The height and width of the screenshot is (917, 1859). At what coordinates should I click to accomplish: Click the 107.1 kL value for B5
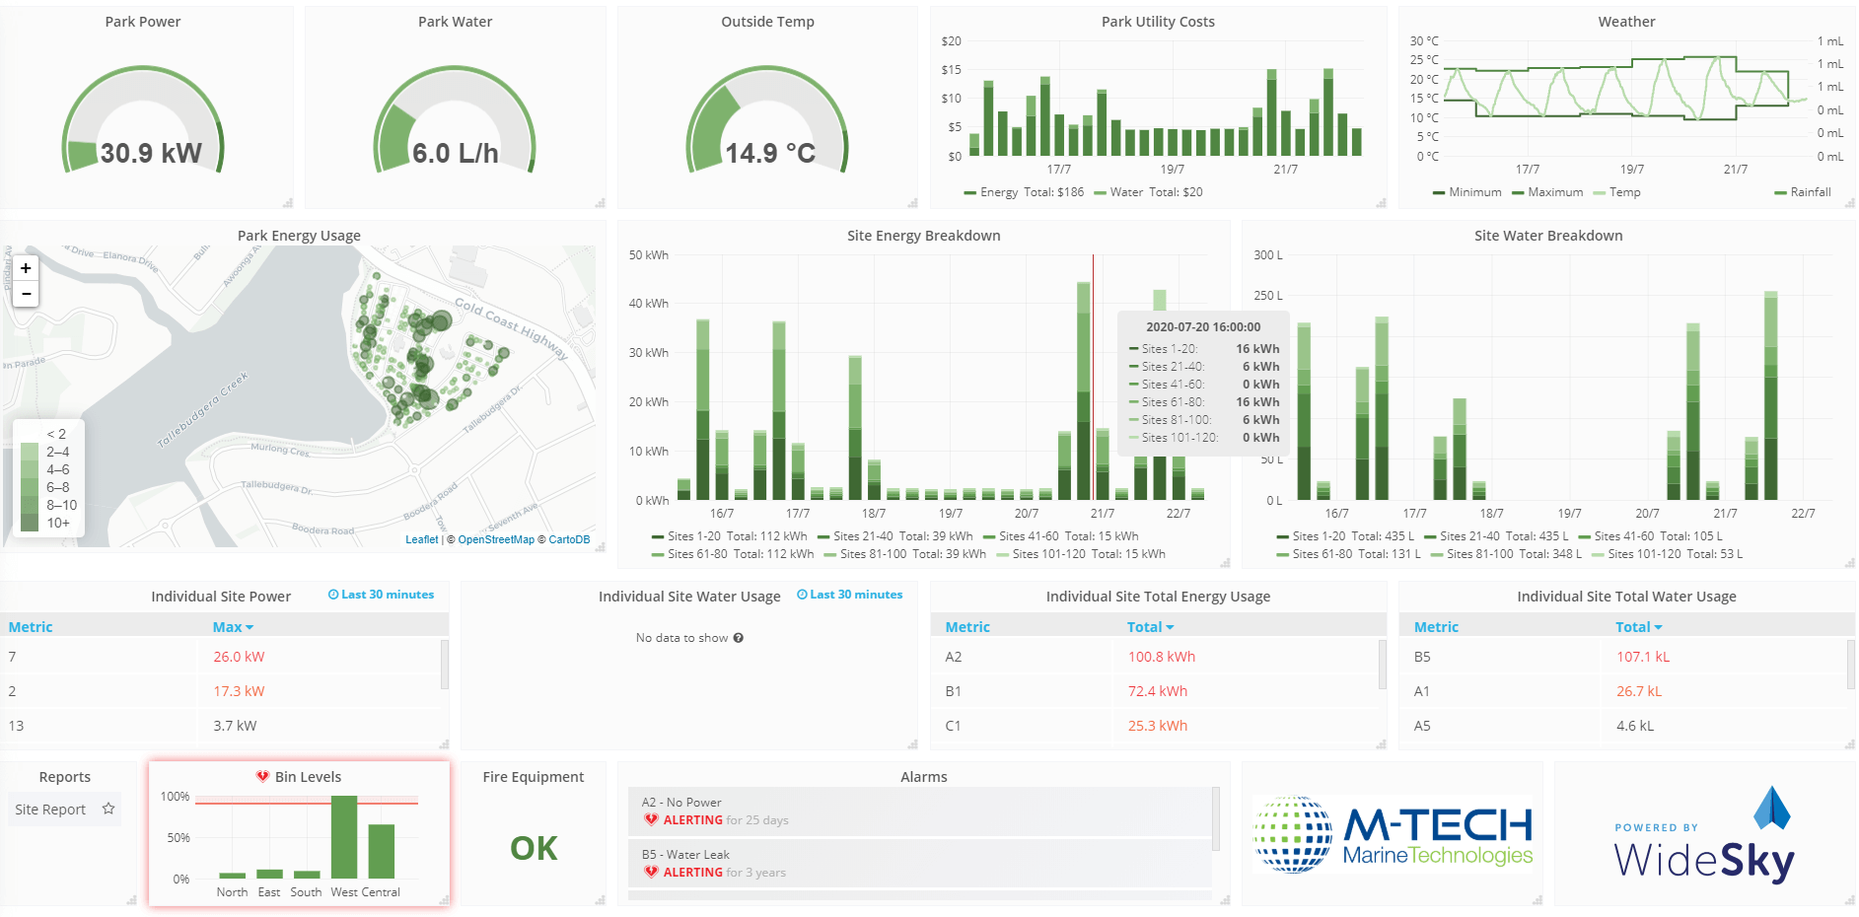[x=1643, y=657]
